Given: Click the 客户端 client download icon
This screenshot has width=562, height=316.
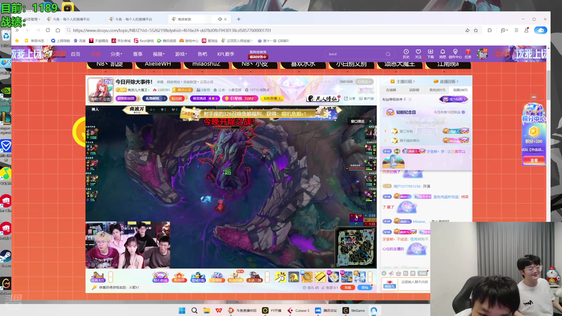Looking at the screenshot, I should pyautogui.click(x=366, y=99).
